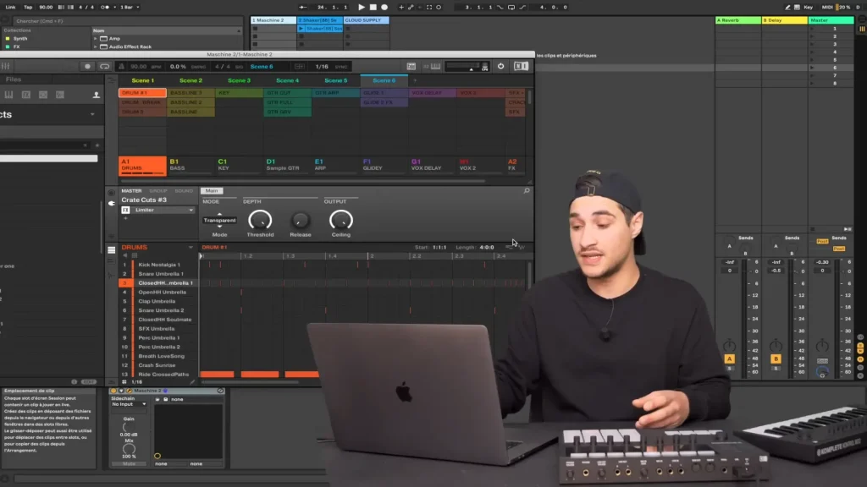Select F1 GLIDEY group

click(x=384, y=165)
